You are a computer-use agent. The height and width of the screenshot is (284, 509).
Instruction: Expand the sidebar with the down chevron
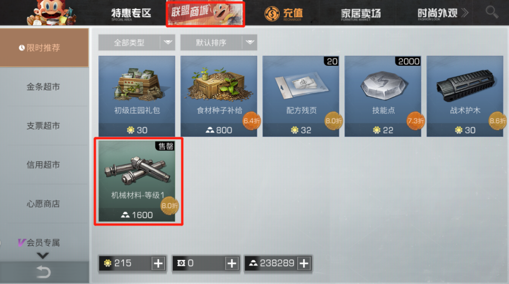[x=43, y=255]
